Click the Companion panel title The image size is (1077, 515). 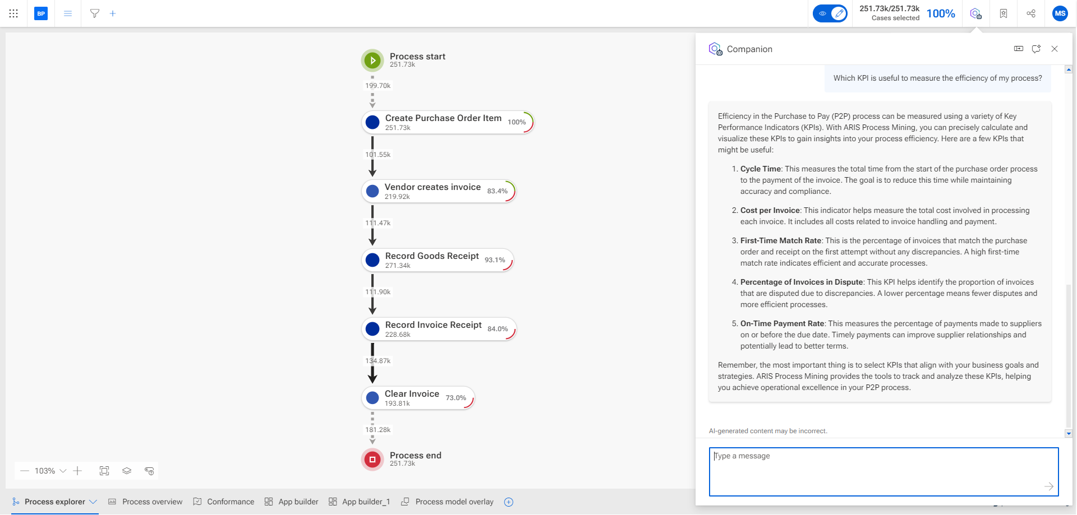[749, 49]
